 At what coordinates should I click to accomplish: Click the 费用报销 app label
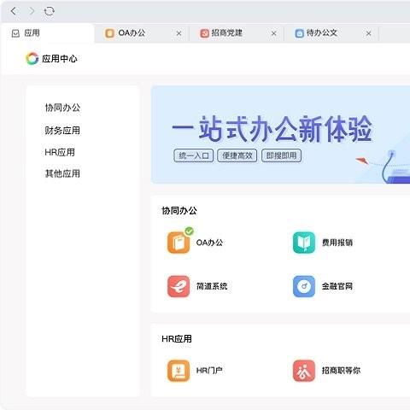337,243
